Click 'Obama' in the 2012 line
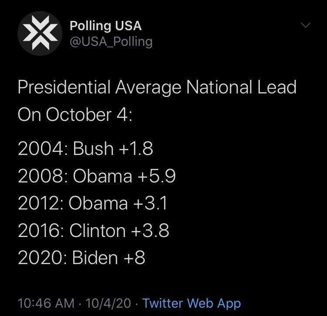Image resolution: width=327 pixels, height=316 pixels. pyautogui.click(x=99, y=203)
